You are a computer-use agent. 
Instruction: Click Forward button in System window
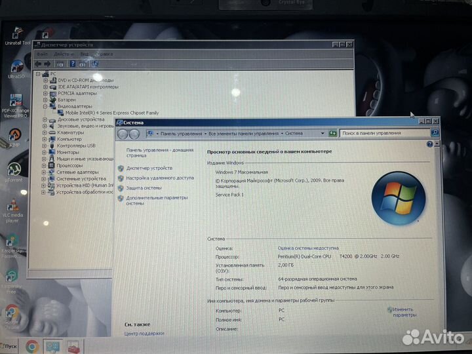point(134,134)
